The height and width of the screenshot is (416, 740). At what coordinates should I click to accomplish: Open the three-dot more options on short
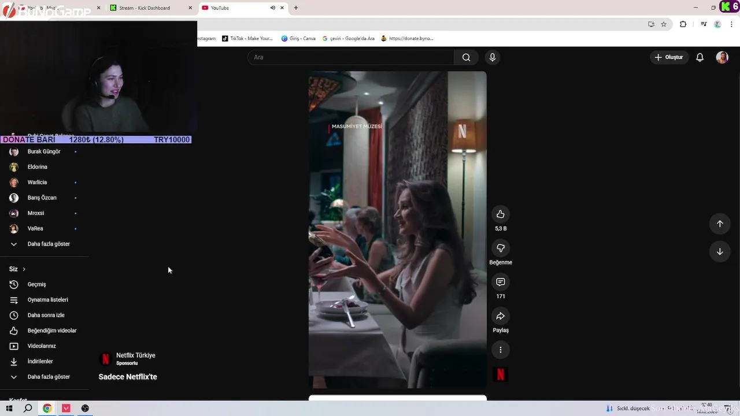point(501,350)
